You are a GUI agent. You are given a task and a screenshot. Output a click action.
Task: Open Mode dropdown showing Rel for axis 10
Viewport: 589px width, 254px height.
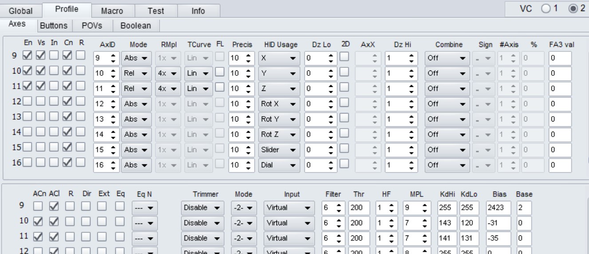(135, 73)
